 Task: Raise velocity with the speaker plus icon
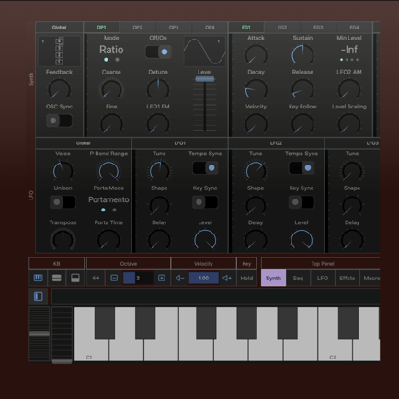[x=227, y=278]
